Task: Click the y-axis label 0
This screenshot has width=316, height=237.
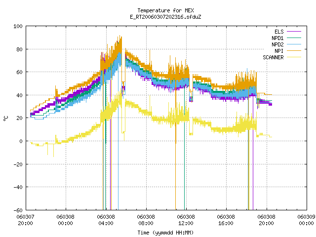Action: (21, 141)
